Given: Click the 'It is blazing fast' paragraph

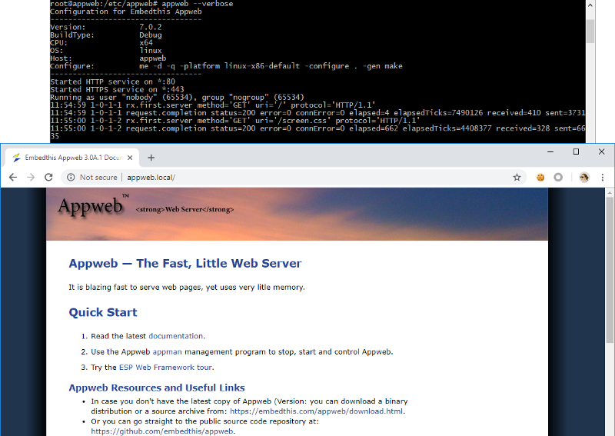Looking at the screenshot, I should [187, 288].
